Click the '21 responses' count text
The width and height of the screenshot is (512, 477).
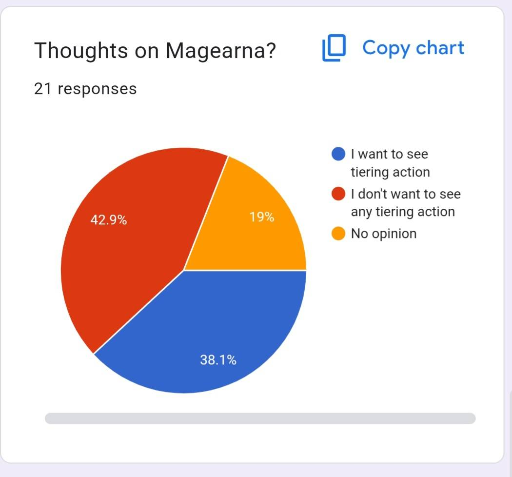[x=85, y=89]
